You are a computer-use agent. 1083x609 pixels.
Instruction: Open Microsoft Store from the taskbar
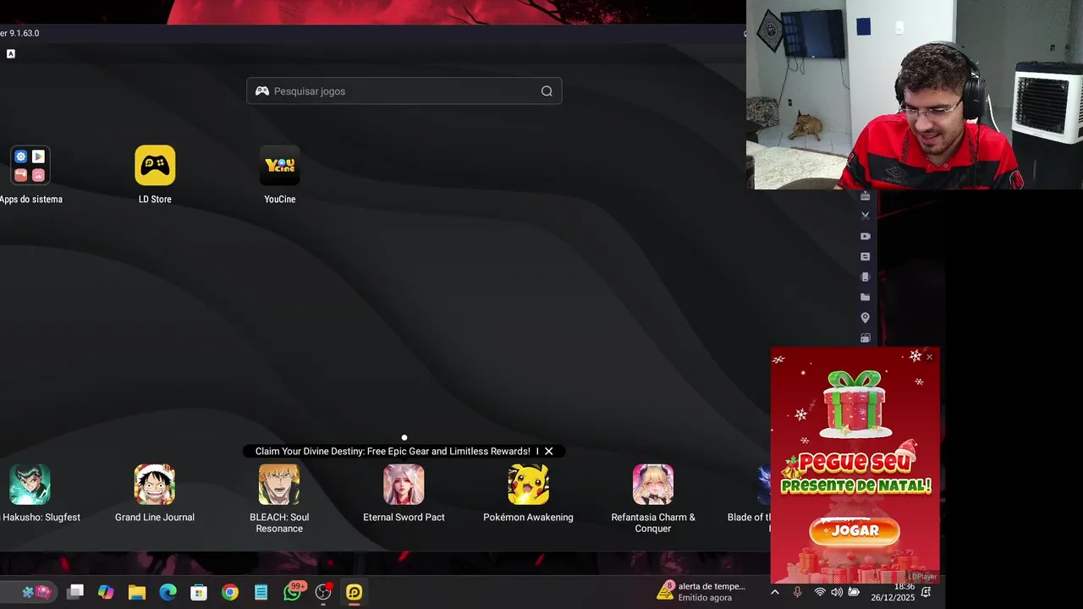click(199, 592)
